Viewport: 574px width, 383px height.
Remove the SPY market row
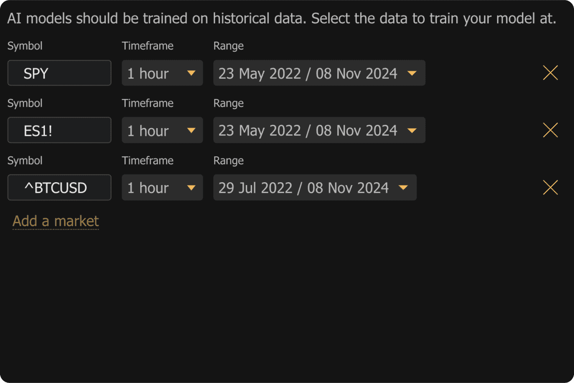click(x=551, y=73)
